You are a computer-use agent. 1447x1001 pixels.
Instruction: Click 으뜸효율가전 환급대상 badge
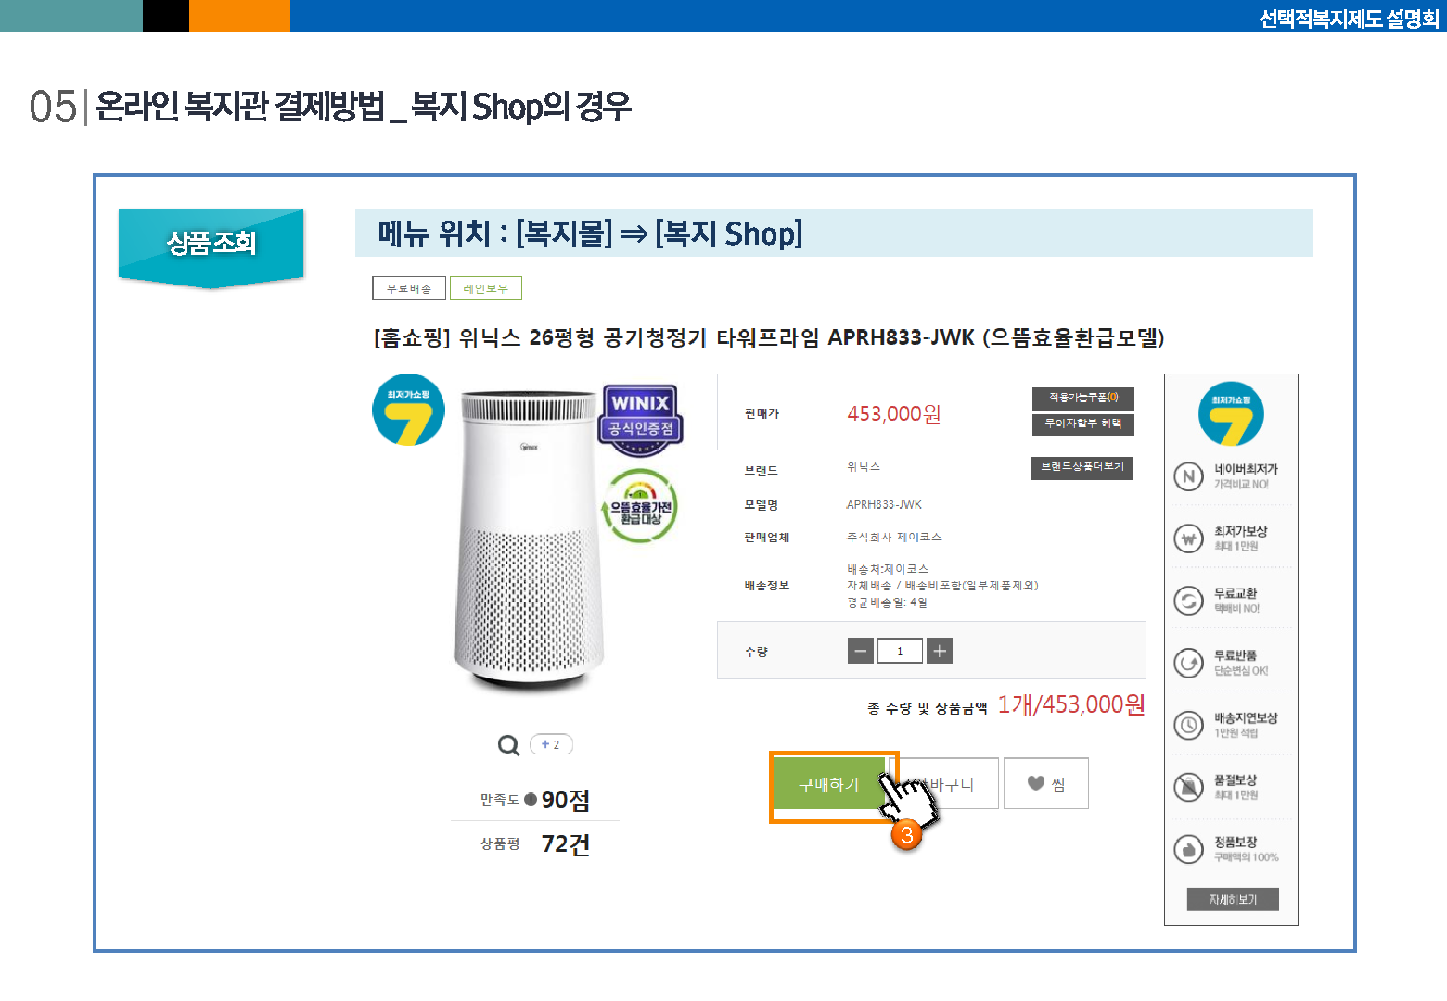(641, 507)
